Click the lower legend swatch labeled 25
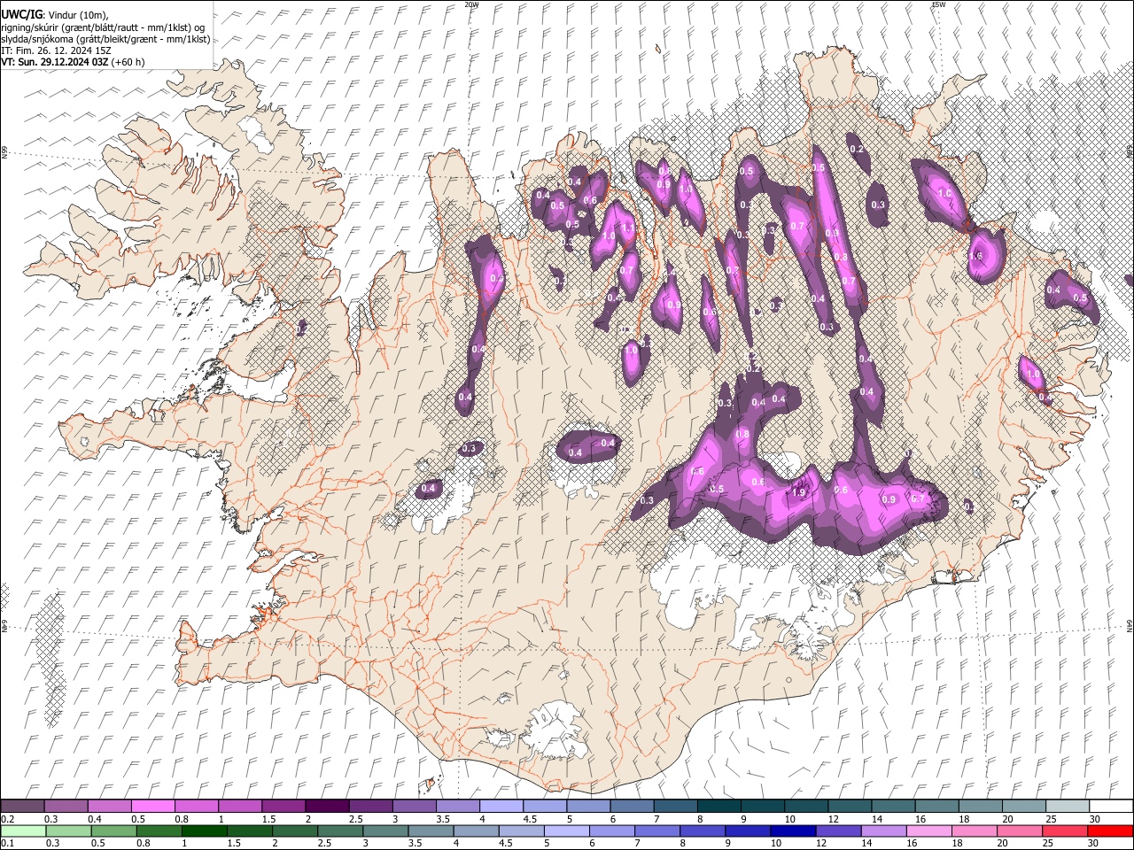Screen dimensions: 1134x850 (x=1066, y=831)
